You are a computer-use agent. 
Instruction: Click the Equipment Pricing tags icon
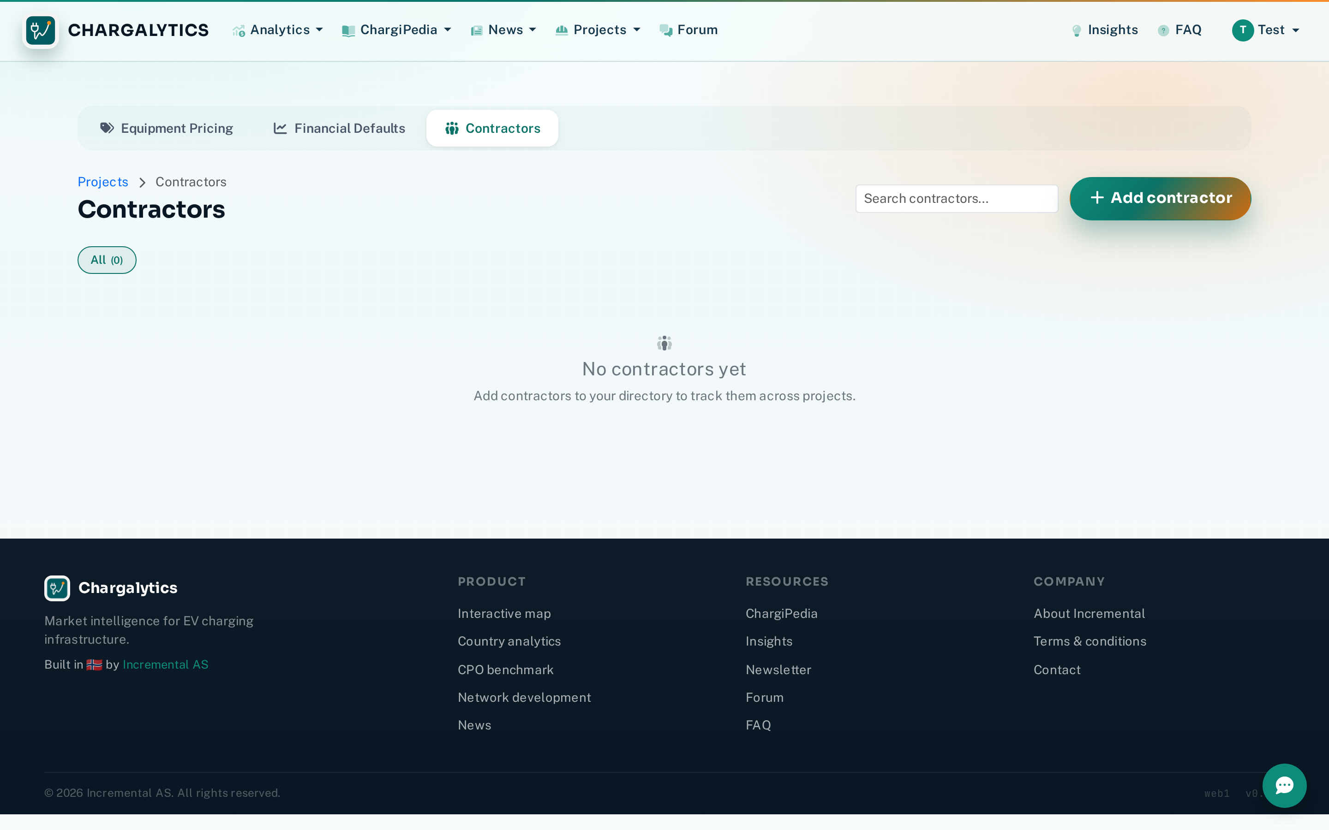(x=107, y=128)
